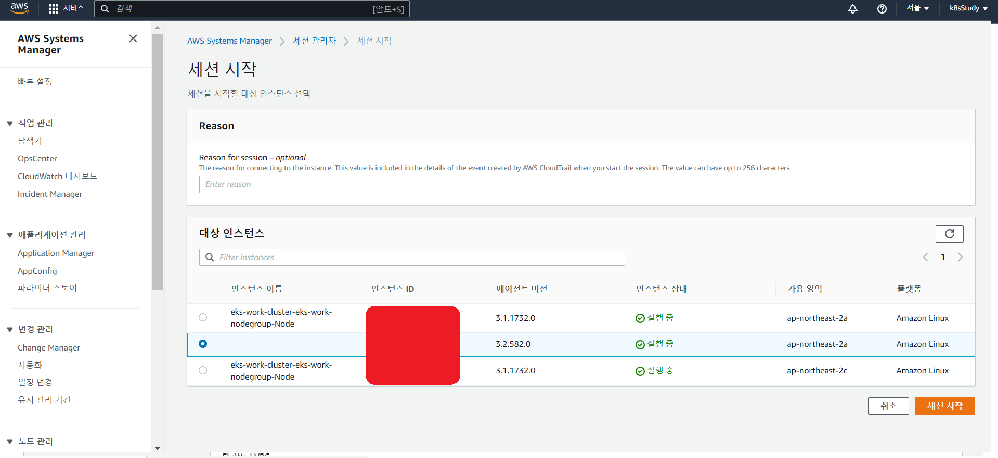Image resolution: width=998 pixels, height=458 pixels.
Task: Open OpsCenter in the sidebar
Action: [37, 158]
